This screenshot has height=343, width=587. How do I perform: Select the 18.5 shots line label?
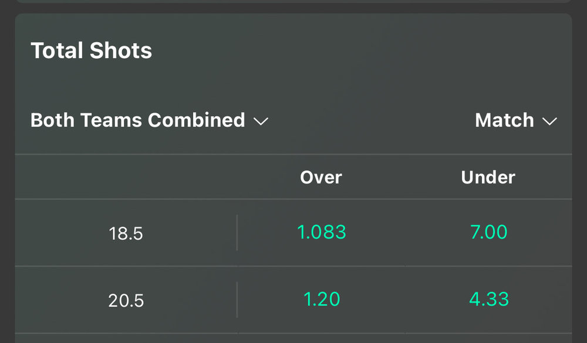126,234
